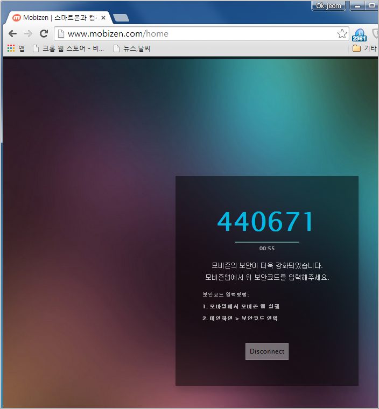The height and width of the screenshot is (409, 379).
Task: Open the 크롬 웹 스토어 bookmark
Action: (x=68, y=48)
